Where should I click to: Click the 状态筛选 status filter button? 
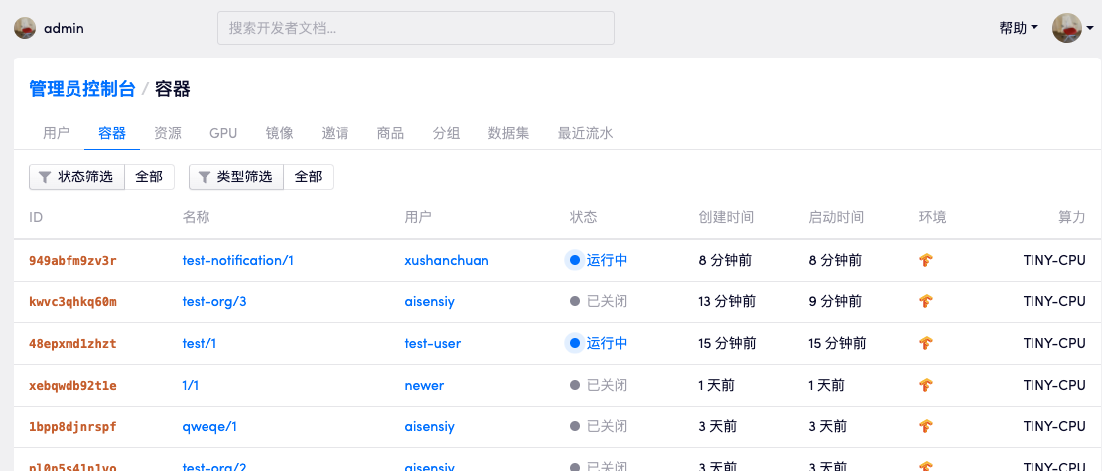coord(76,177)
